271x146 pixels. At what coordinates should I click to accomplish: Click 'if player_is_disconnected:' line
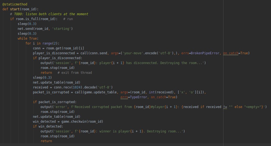58,58
